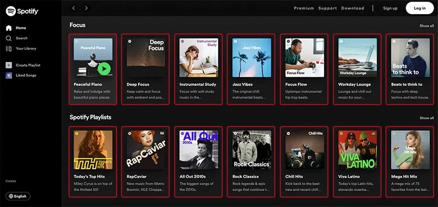The image size is (438, 207).
Task: Click the Focus section heading
Action: tap(77, 25)
